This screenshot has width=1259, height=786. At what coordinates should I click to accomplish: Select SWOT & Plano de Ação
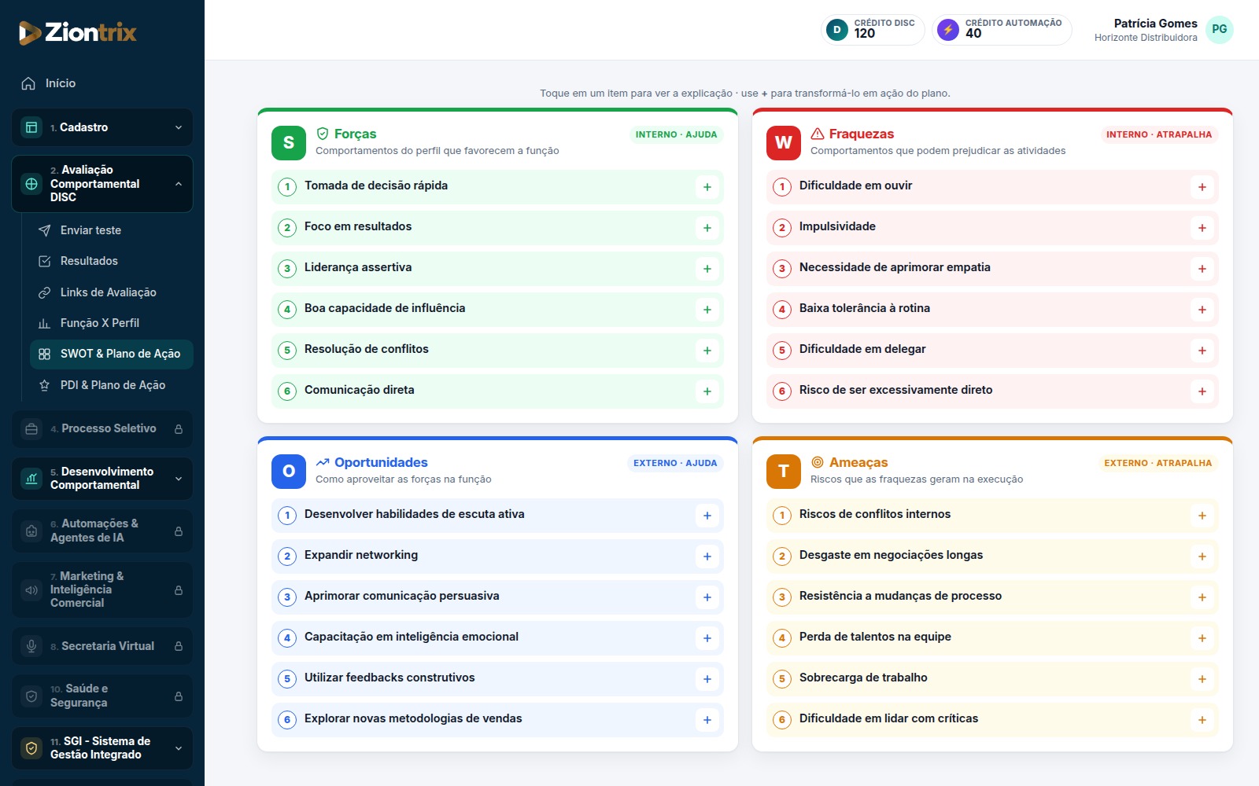click(112, 354)
